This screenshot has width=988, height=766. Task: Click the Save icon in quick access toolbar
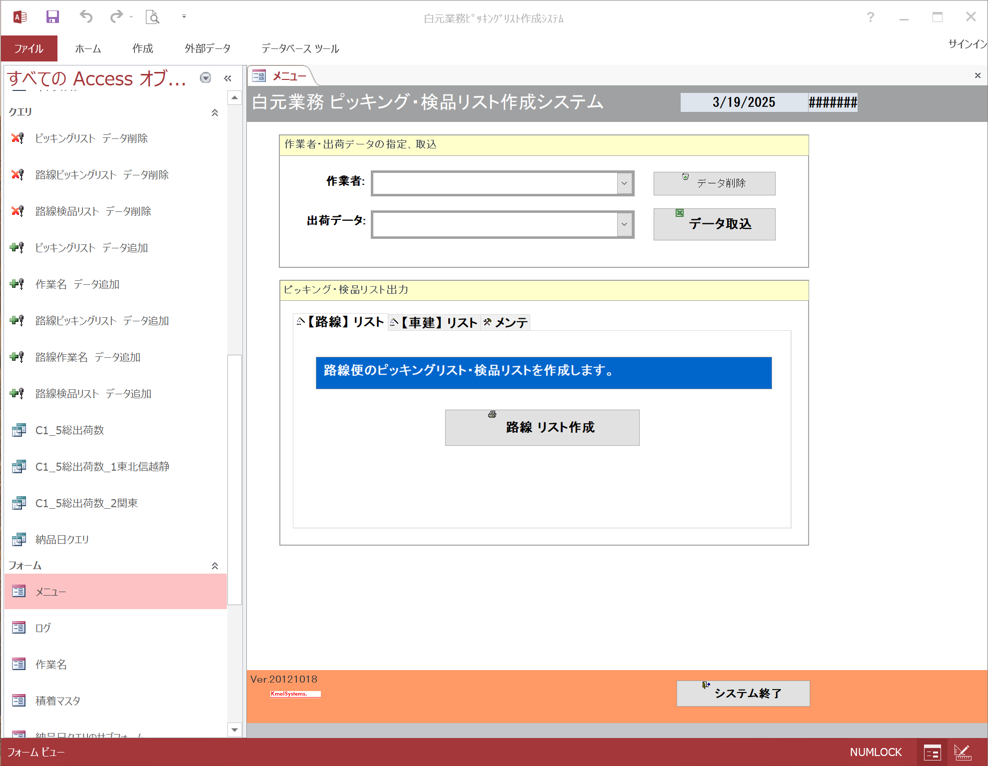tap(52, 17)
